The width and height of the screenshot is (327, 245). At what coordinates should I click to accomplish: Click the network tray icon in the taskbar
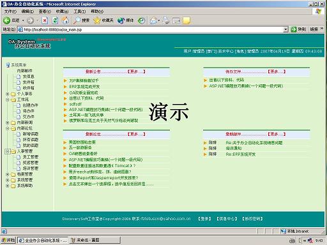coord(310,241)
